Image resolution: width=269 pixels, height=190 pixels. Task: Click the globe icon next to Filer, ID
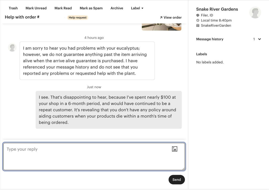coord(198,15)
